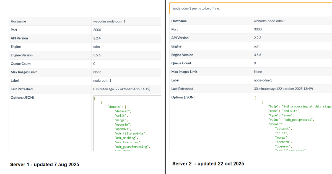Viewport: 332px width, 174px height.
Task: Click the "value": "odm_postprocess" JSON line
Action: 291,120
